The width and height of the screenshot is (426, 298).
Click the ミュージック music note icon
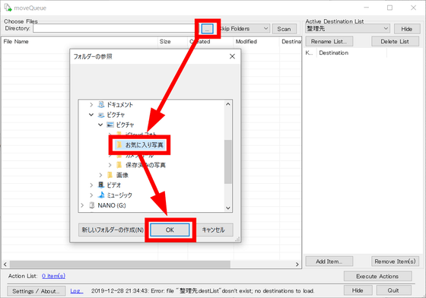(101, 195)
